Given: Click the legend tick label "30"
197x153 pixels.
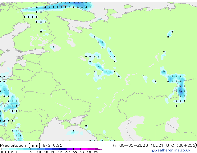Looking at the screenshot, I should click(x=67, y=152).
